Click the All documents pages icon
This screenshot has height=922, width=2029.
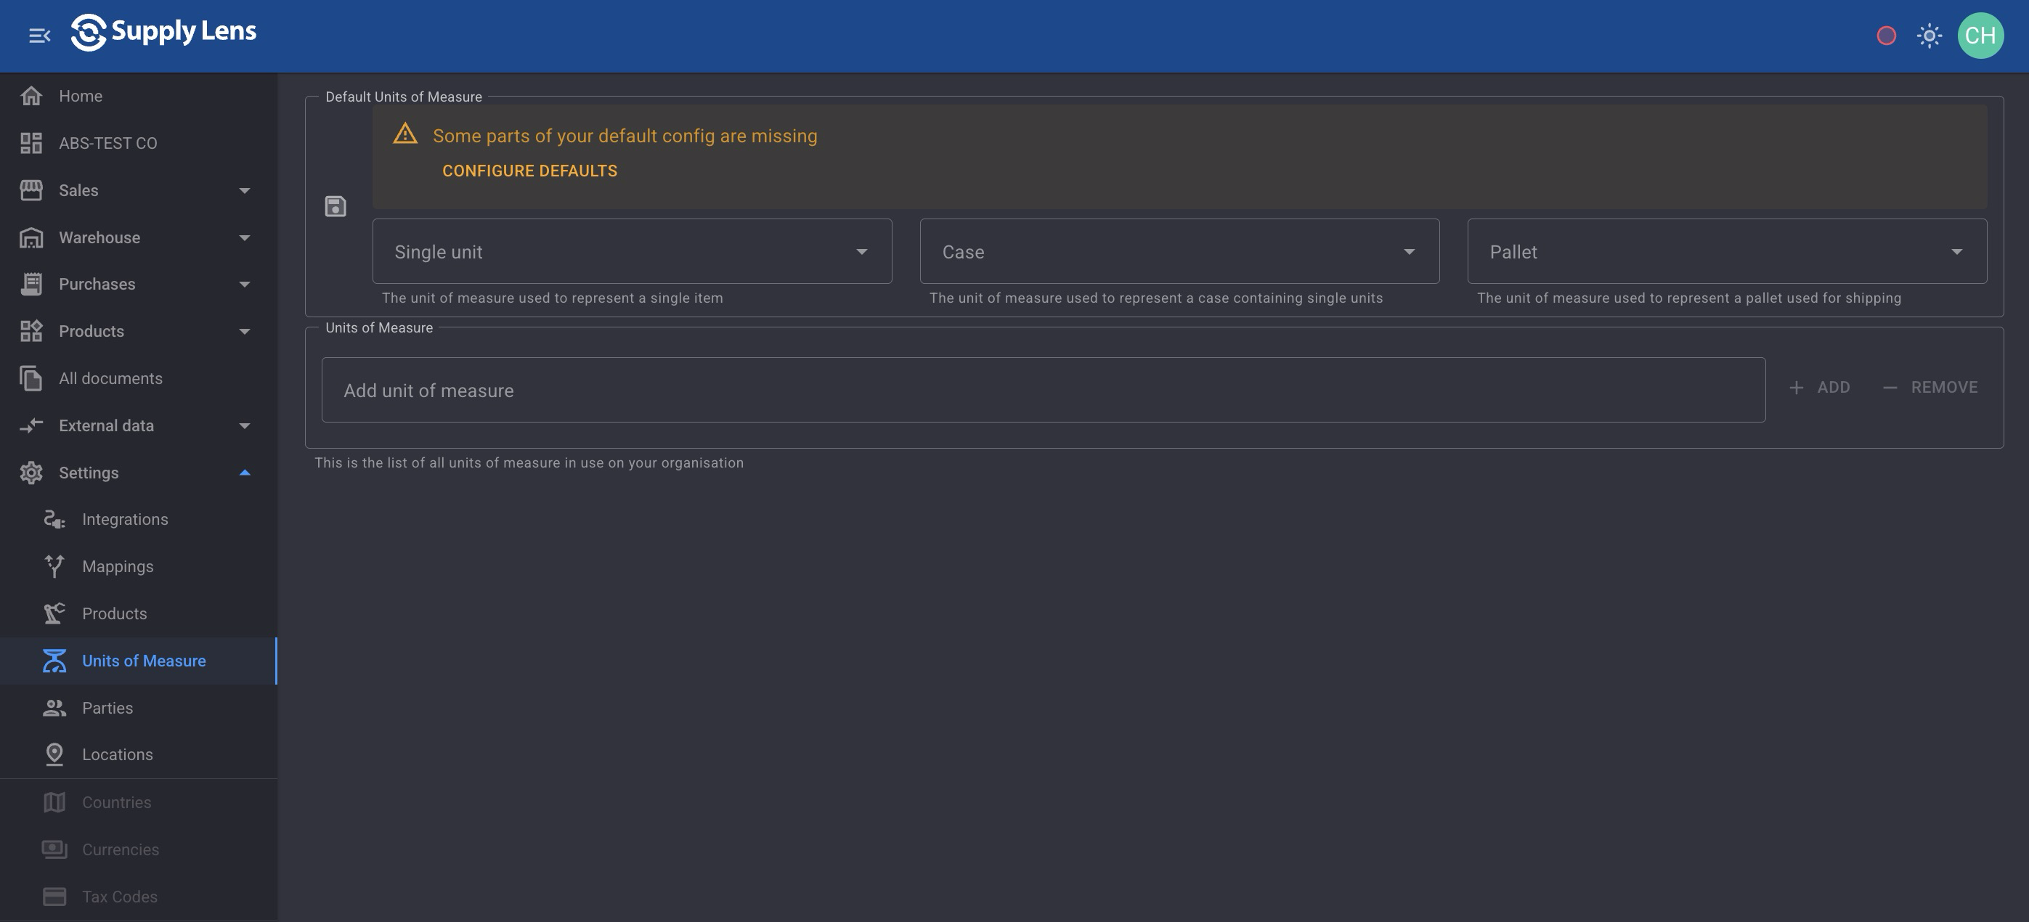tap(31, 379)
